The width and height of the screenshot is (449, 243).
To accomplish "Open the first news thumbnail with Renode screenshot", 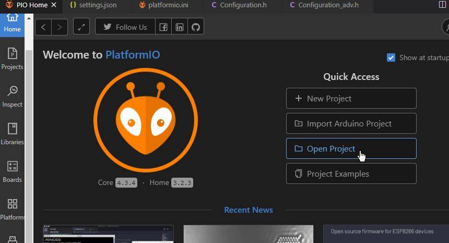I will click(x=108, y=234).
